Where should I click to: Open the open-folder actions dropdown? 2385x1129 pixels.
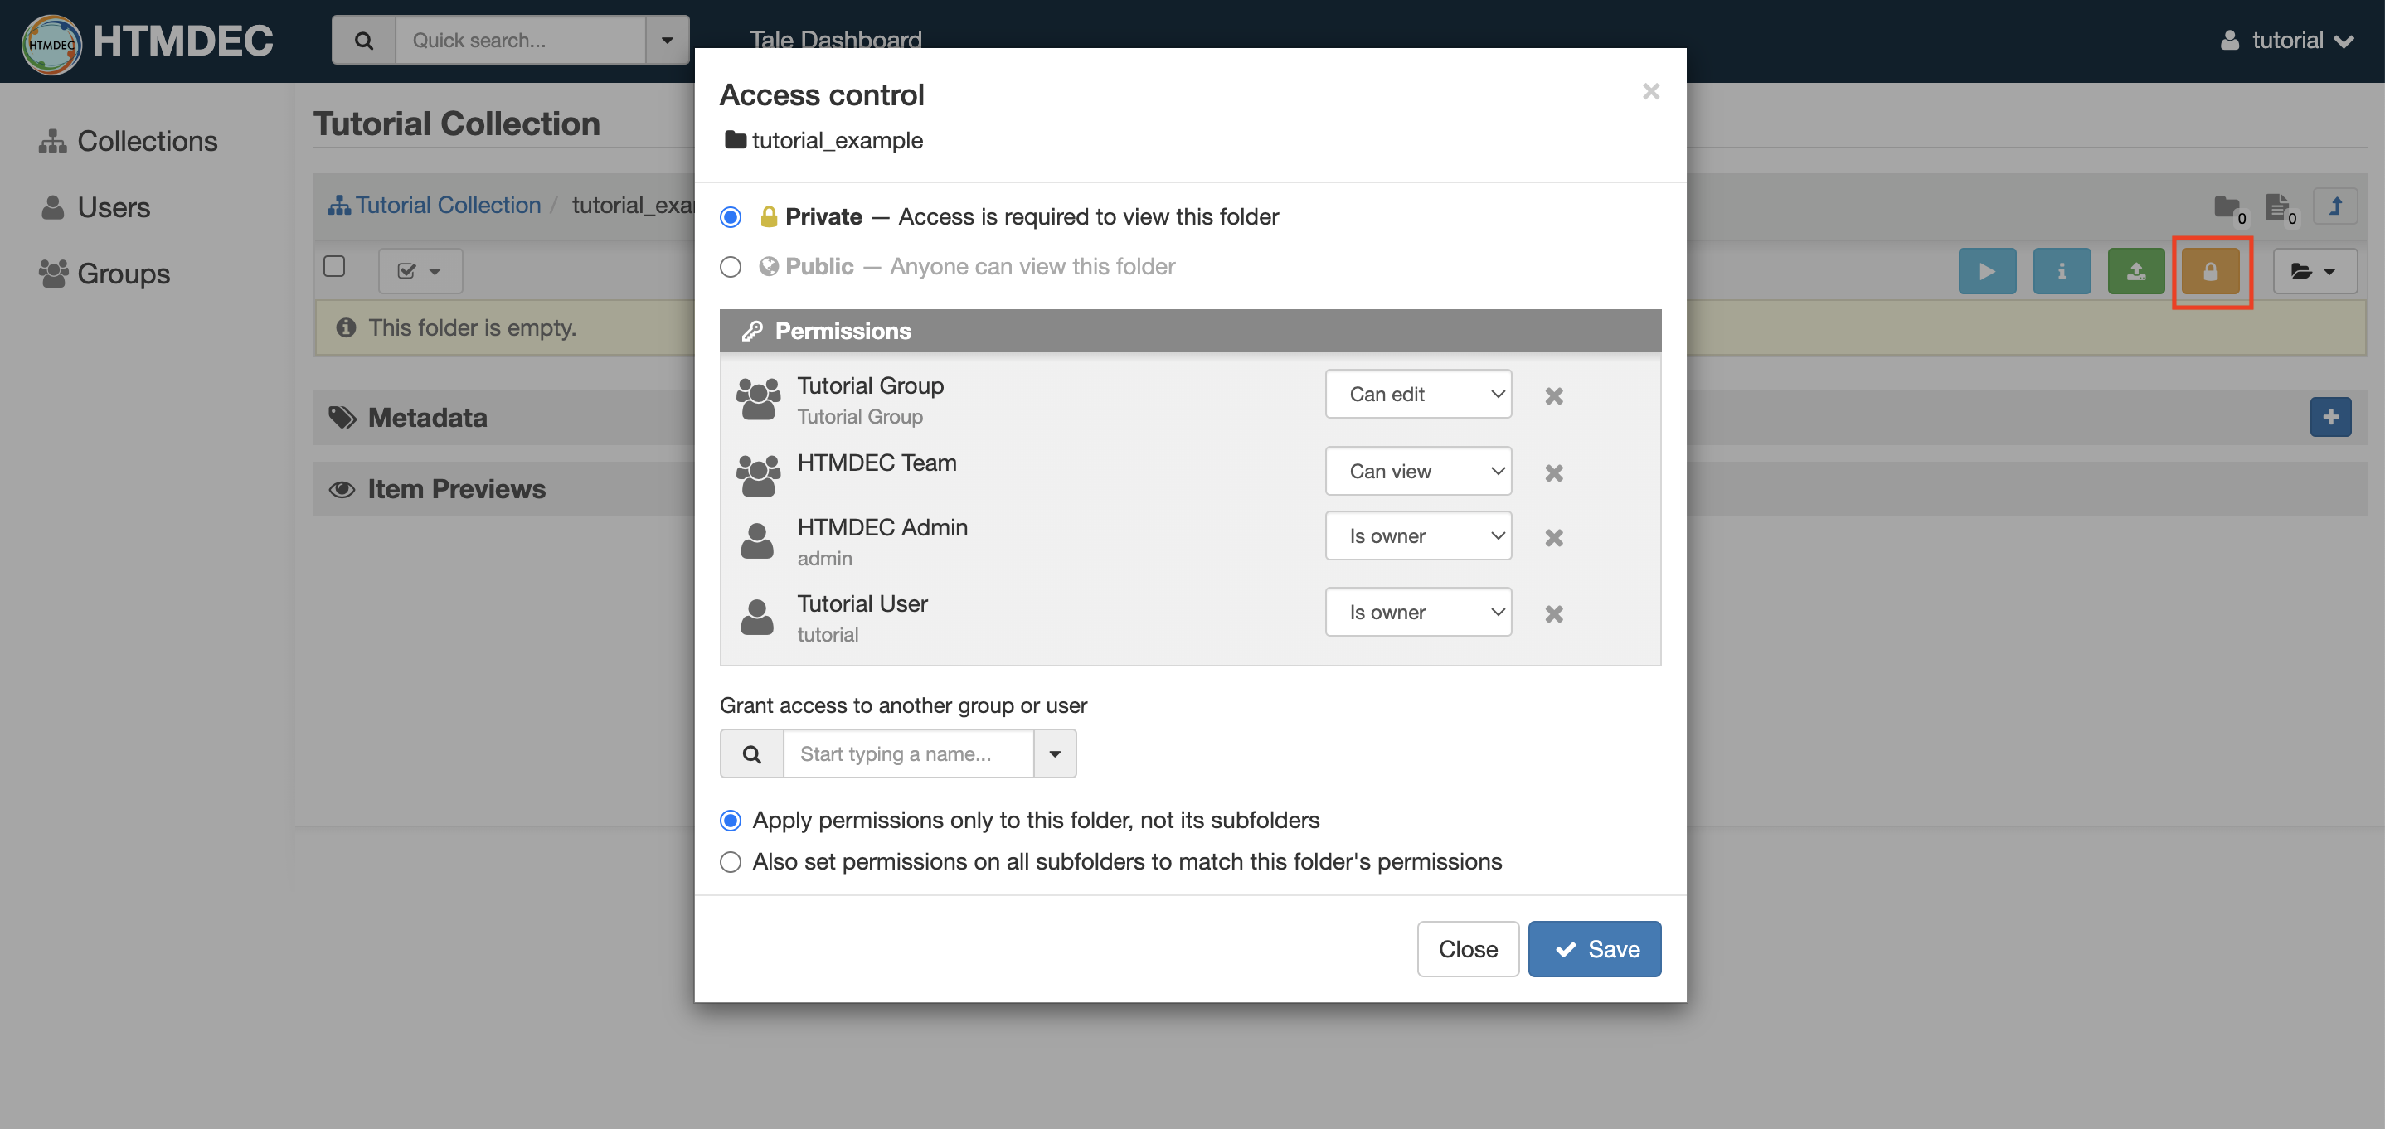pyautogui.click(x=2315, y=271)
